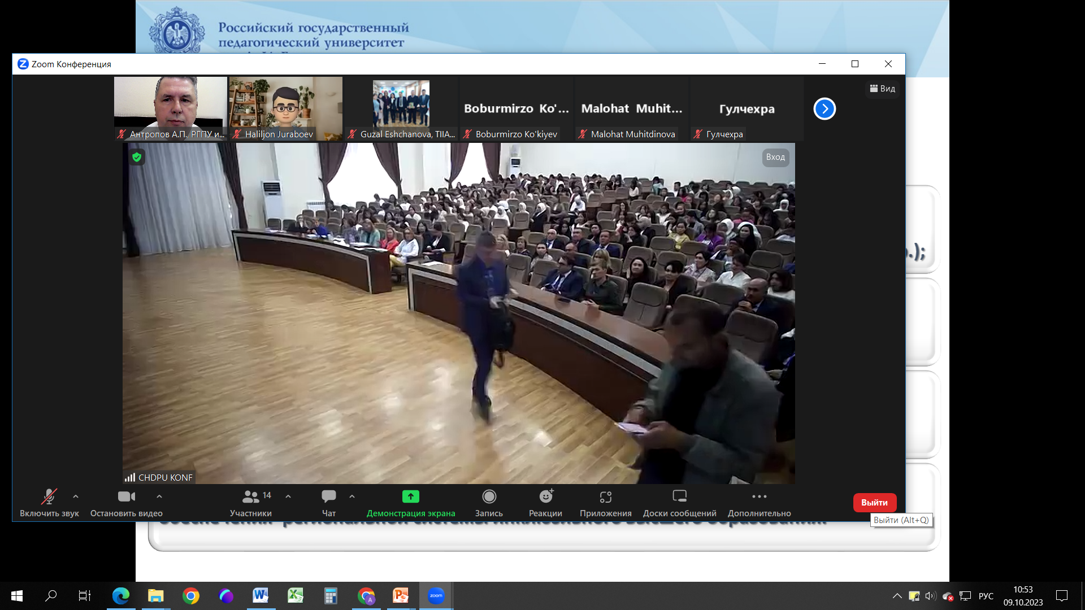Image resolution: width=1085 pixels, height=610 pixels.
Task: Open Доски сообщений whiteboards
Action: [679, 503]
